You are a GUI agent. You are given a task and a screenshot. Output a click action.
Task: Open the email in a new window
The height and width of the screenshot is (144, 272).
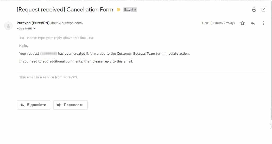pyautogui.click(x=263, y=10)
